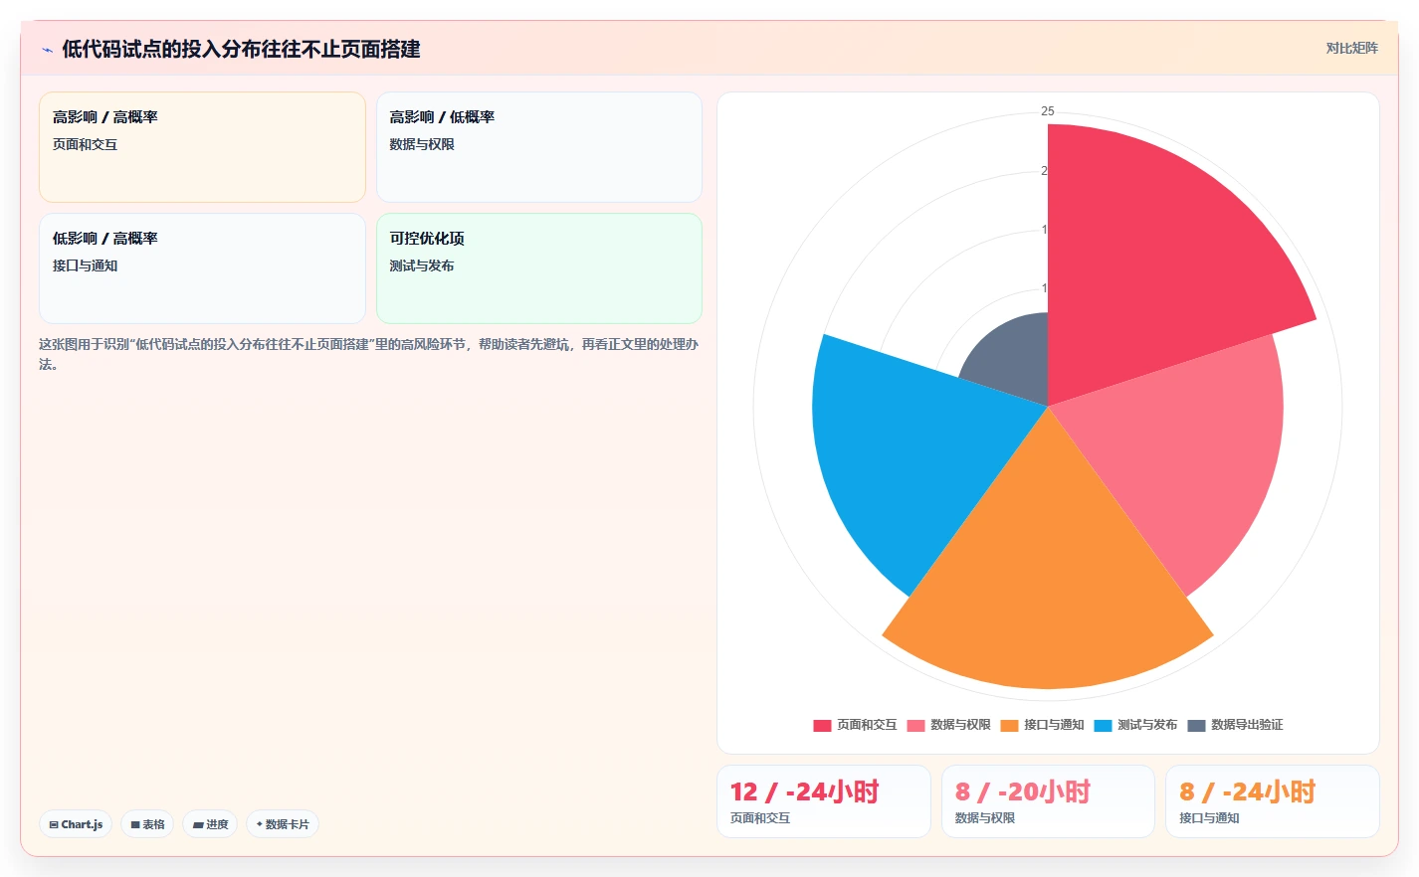Image resolution: width=1419 pixels, height=877 pixels.
Task: Click the red 页面和交互 chart segment
Action: coord(1144,268)
